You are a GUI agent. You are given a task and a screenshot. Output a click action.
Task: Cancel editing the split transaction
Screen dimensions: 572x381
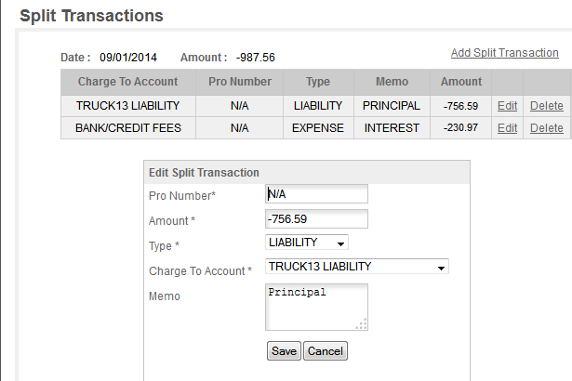325,350
